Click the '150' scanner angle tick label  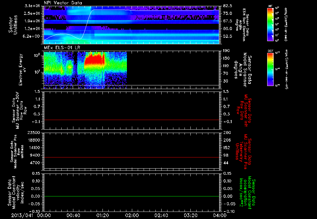click(x=227, y=58)
